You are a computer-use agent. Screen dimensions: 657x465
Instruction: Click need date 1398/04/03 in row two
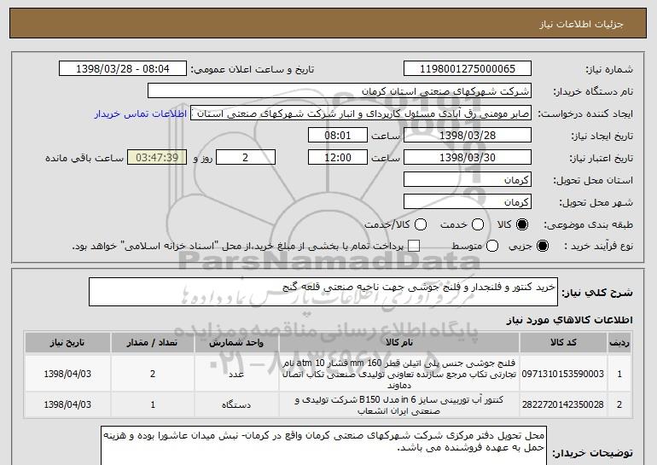pos(67,404)
